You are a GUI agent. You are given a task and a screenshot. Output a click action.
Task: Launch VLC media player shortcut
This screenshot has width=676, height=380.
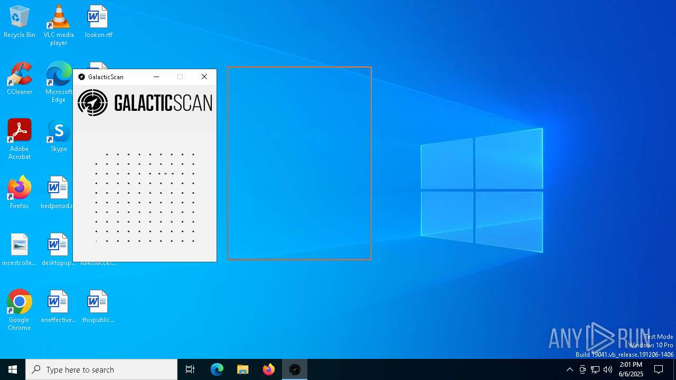pyautogui.click(x=59, y=25)
